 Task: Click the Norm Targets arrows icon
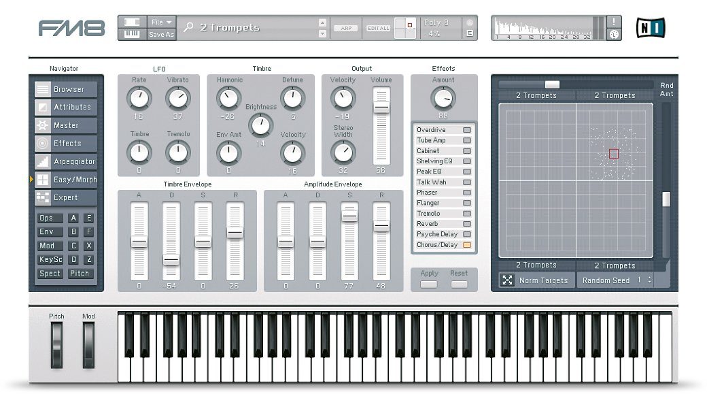507,280
